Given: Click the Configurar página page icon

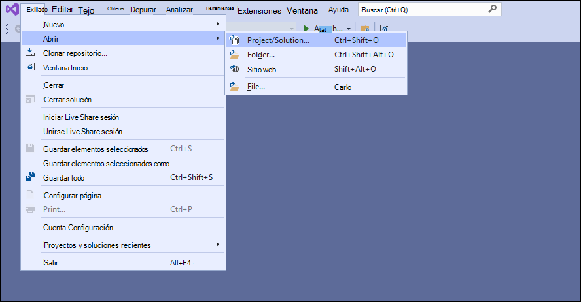Looking at the screenshot, I should coord(30,194).
